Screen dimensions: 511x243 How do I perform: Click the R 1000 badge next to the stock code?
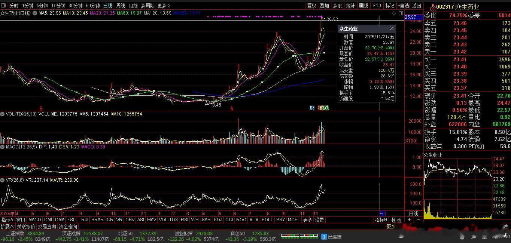[x=432, y=6]
